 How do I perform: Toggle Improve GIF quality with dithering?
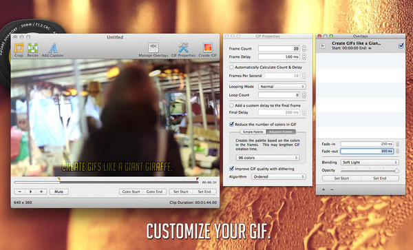coord(231,169)
